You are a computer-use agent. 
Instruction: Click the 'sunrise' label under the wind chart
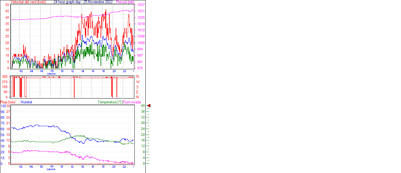pyautogui.click(x=51, y=74)
